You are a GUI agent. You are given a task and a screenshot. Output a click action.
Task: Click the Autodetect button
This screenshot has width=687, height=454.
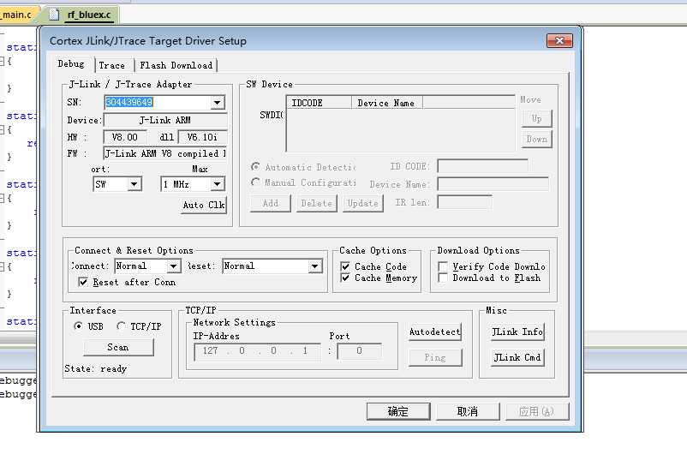point(435,332)
